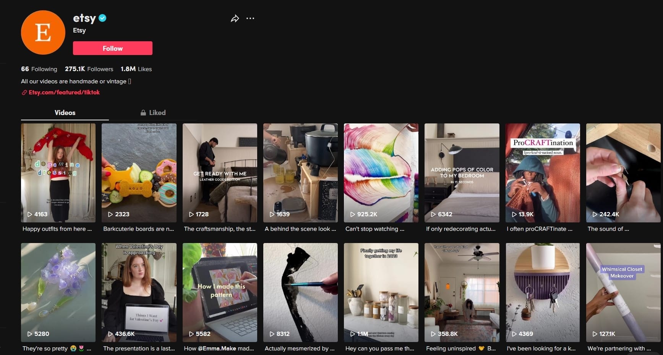Screen dimensions: 663x355
Task: Click the play icon next to 4163 views
Action: click(29, 214)
